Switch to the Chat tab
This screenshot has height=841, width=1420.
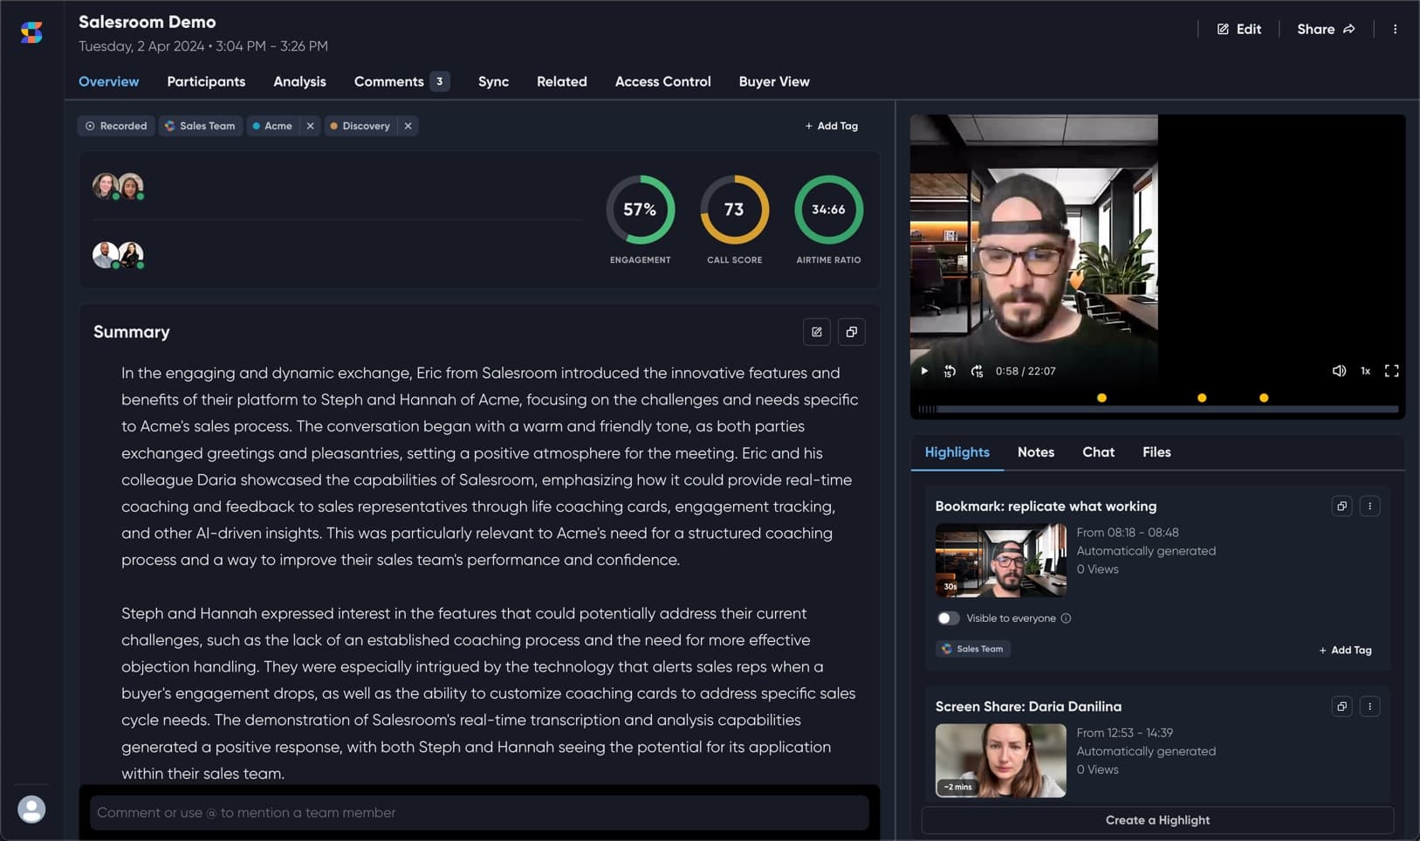point(1098,452)
